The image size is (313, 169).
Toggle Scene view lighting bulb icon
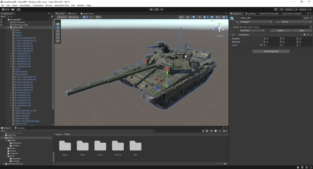(x=194, y=17)
